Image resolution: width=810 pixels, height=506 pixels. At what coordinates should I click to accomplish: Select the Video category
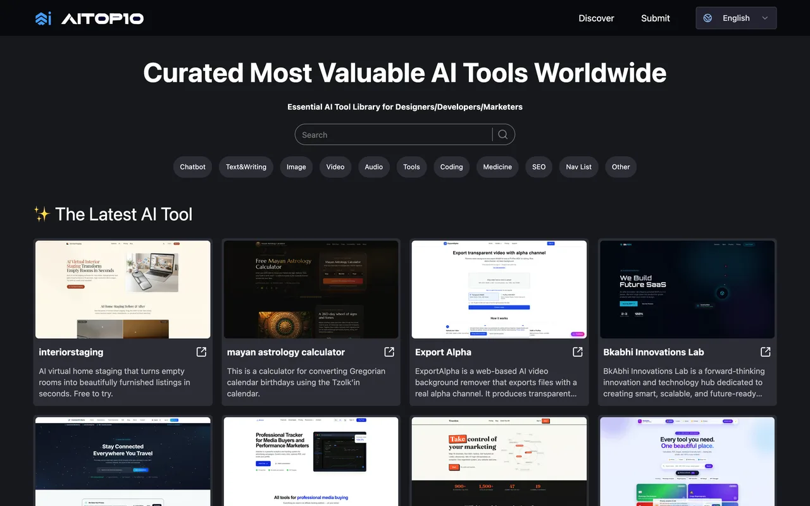[x=335, y=167]
